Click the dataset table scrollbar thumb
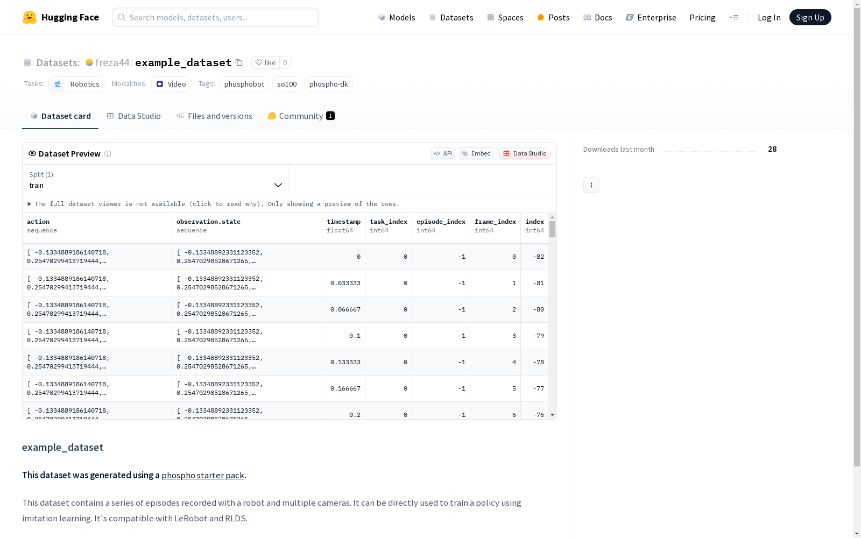861x538 pixels. [553, 229]
